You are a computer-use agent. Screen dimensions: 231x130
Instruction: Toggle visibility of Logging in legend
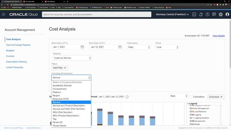191,115
